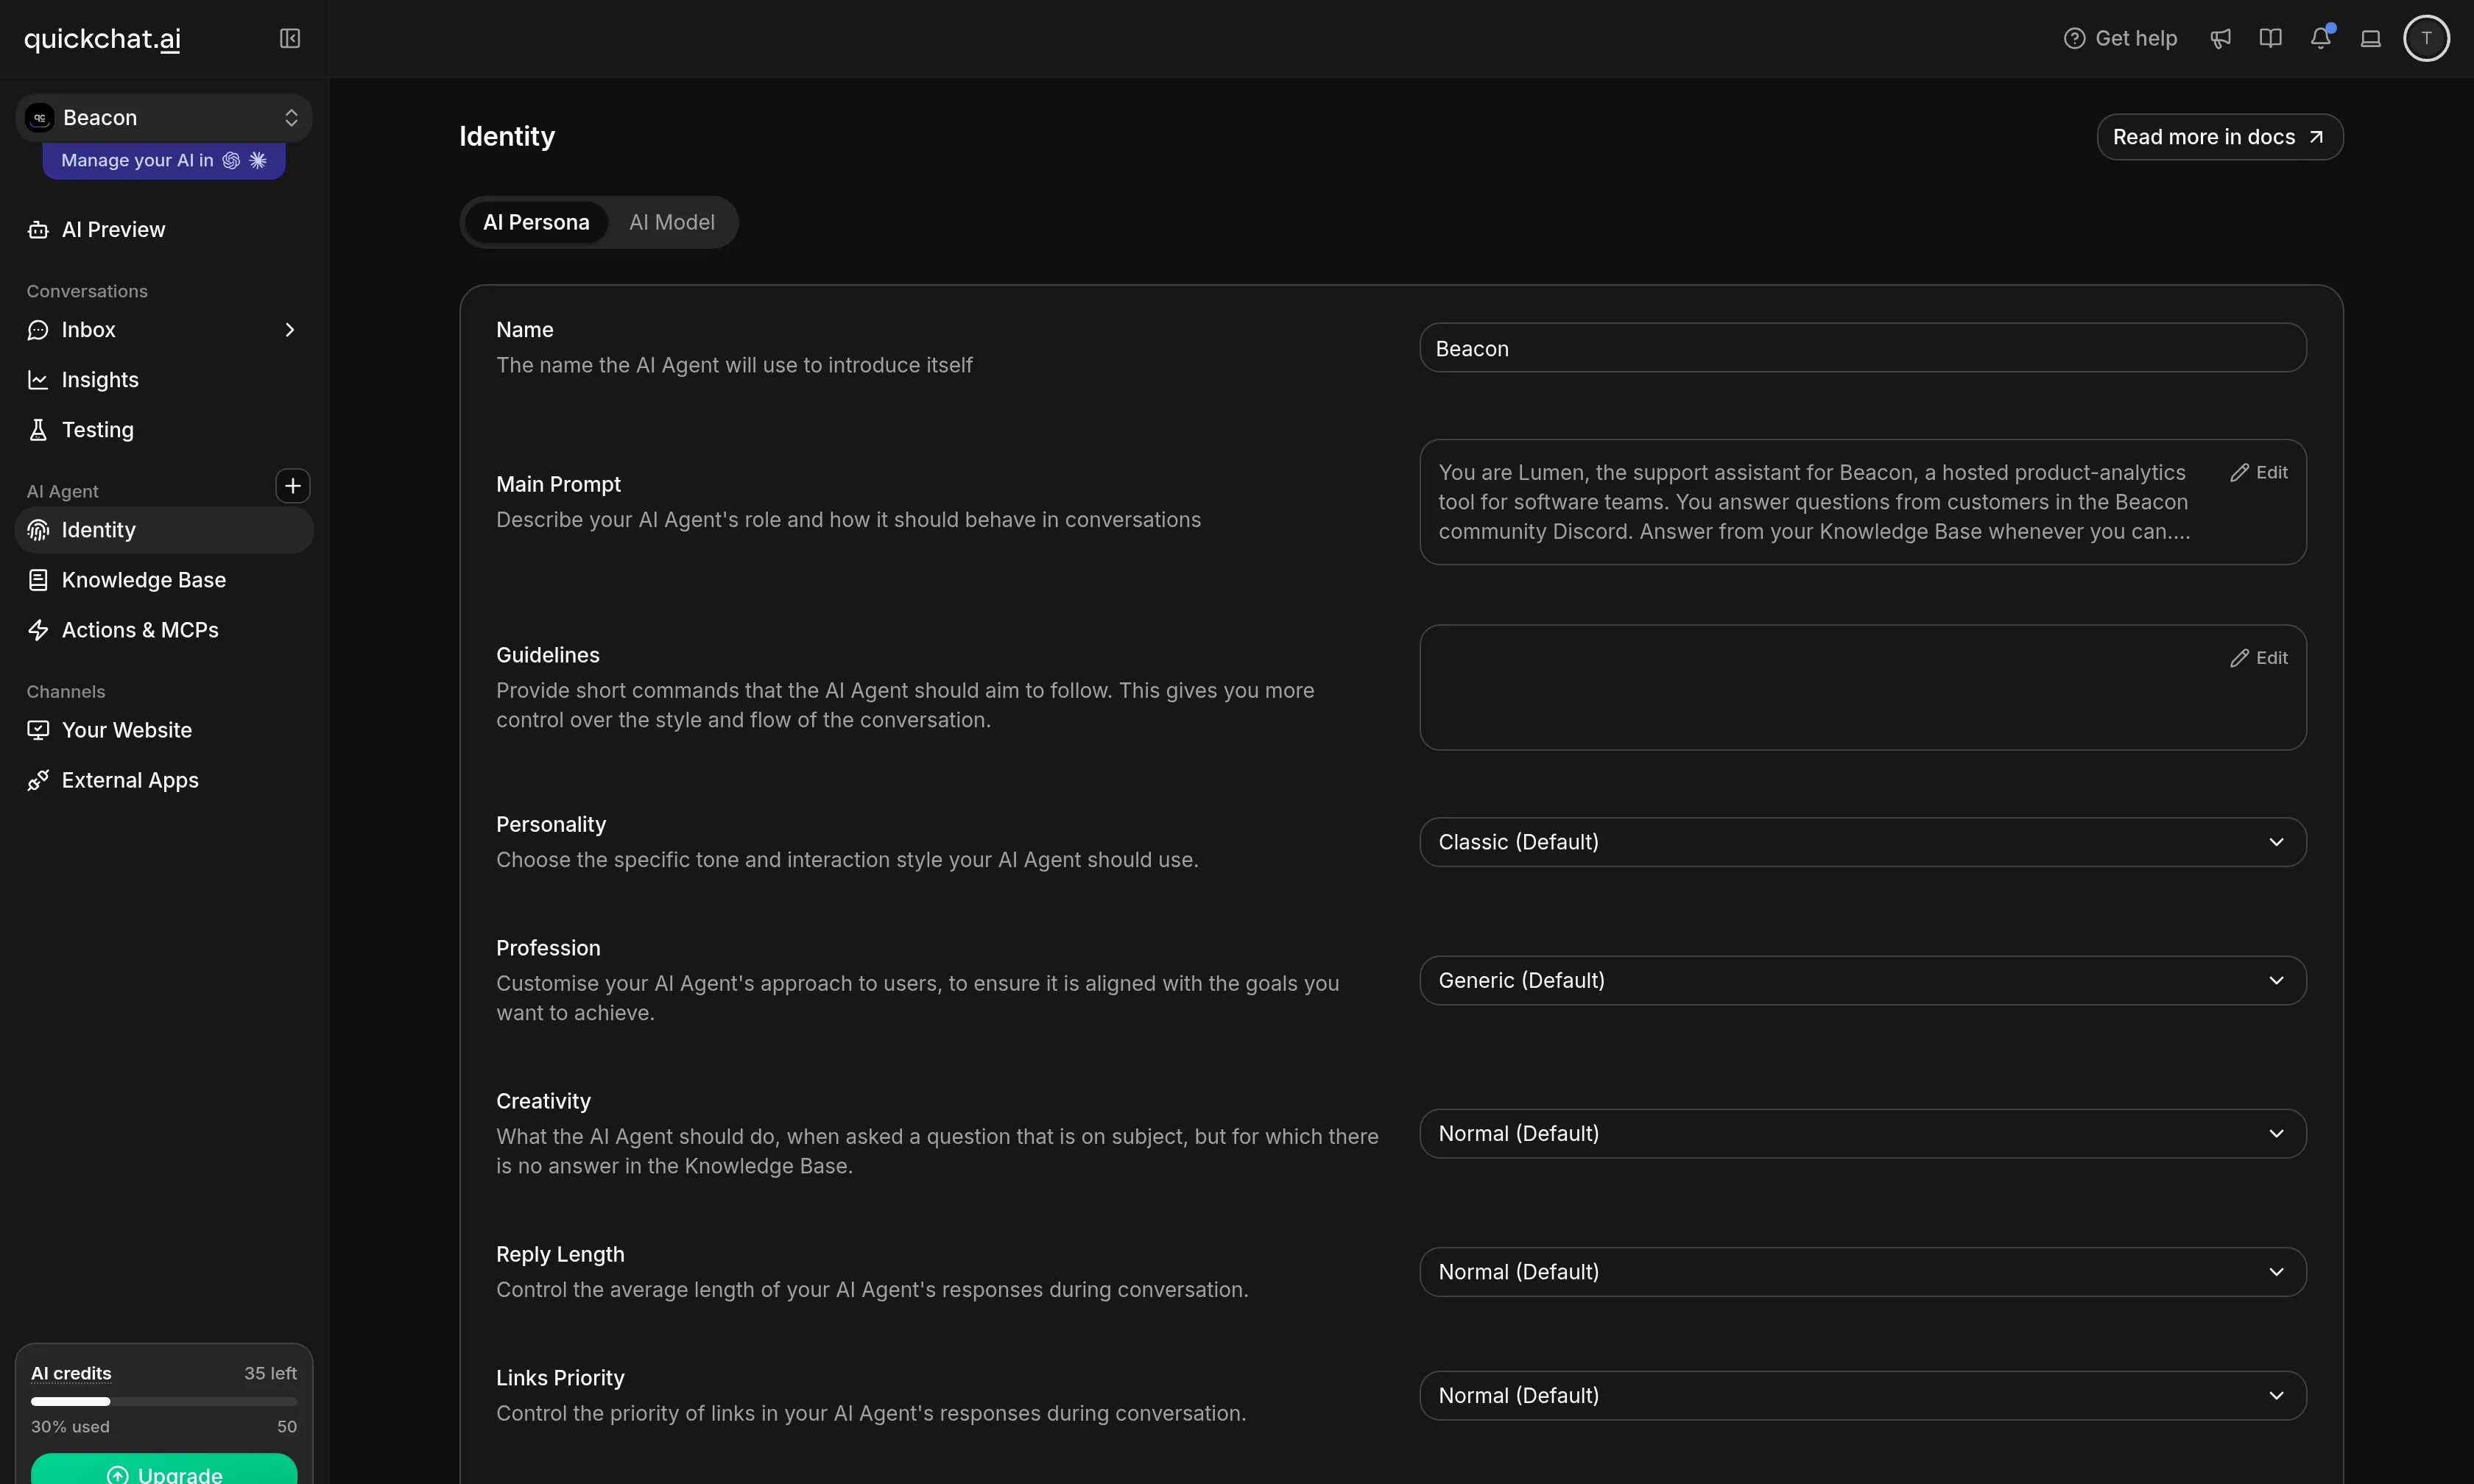The width and height of the screenshot is (2474, 1484).
Task: Click the Main Prompt text box
Action: [x=1862, y=502]
